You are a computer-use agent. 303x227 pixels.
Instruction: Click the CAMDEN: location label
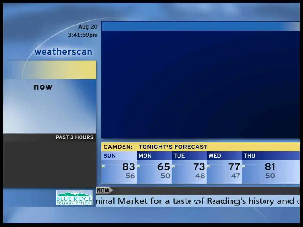coord(118,147)
